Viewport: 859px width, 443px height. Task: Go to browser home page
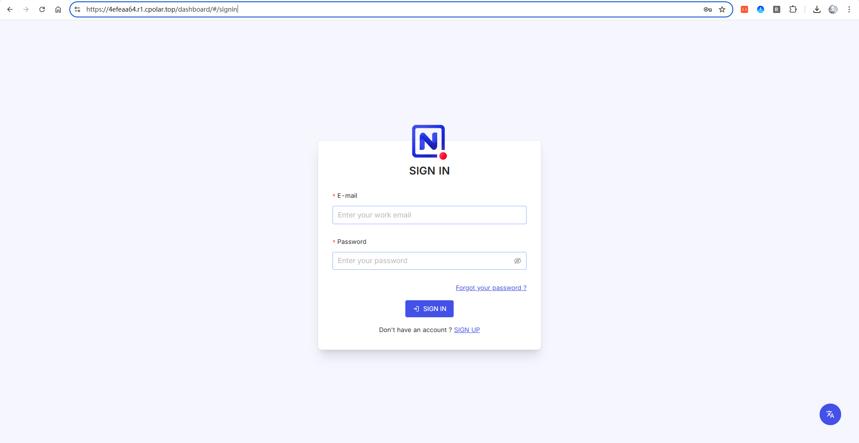[x=58, y=9]
